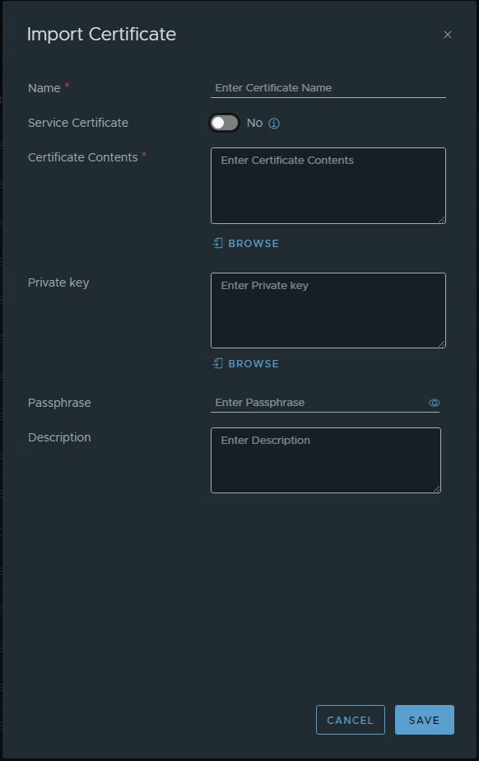Click the import icon beside first BROWSE link
This screenshot has width=479, height=761.
click(216, 243)
